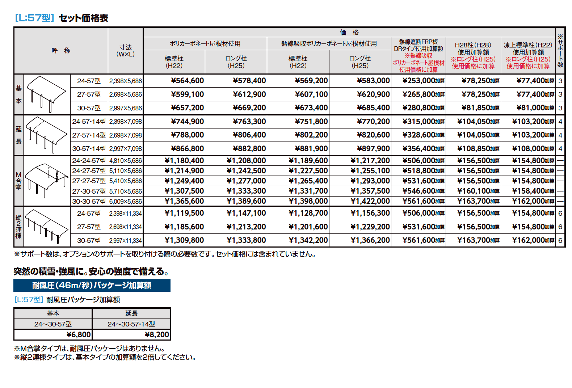This screenshot has width=572, height=388.
Task: Click the dimension 2,398×5,686
Action: pyautogui.click(x=126, y=81)
